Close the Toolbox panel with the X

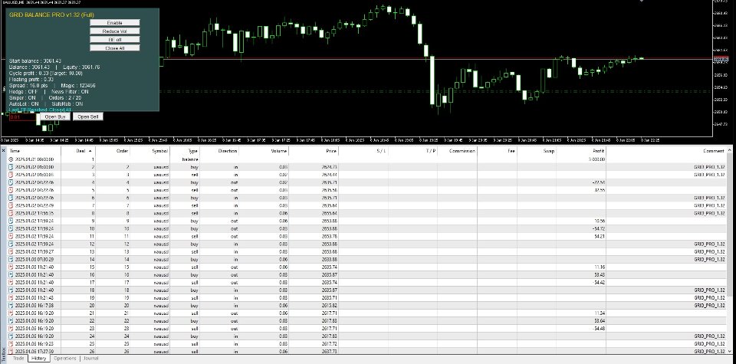[x=3, y=150]
